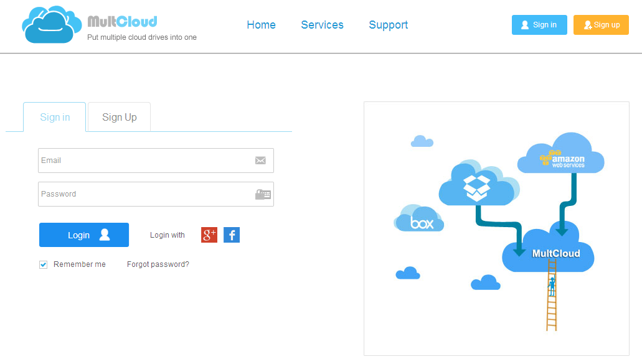Click the keyboard icon in Password field
Viewport: 642px width, 359px height.
(263, 194)
